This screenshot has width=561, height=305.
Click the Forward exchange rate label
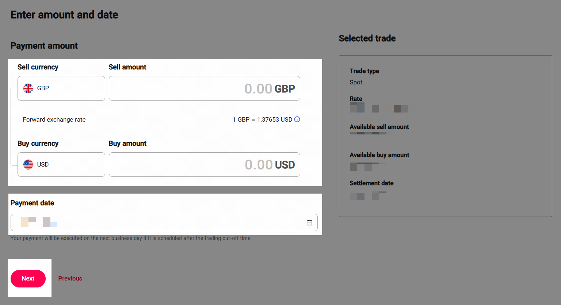tap(54, 119)
